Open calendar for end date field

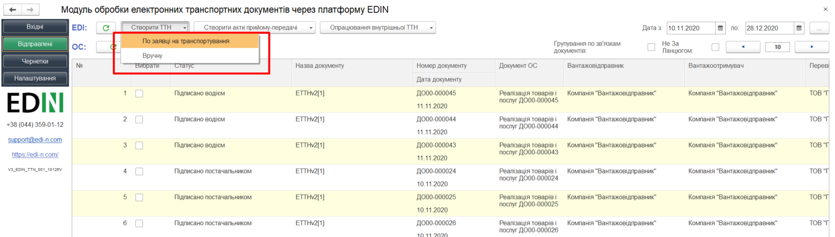[799, 28]
